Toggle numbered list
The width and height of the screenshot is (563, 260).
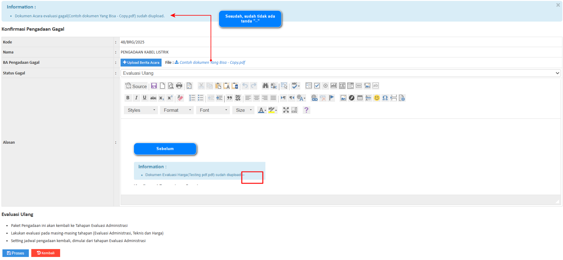tap(192, 98)
